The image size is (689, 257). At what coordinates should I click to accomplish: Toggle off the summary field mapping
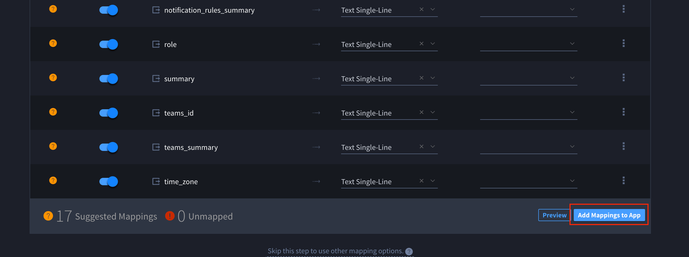[x=108, y=78]
